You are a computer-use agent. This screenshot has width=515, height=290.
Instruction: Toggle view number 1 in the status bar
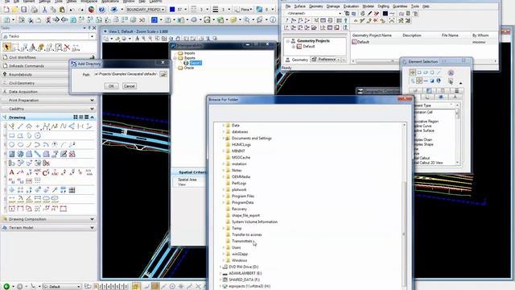(x=96, y=287)
